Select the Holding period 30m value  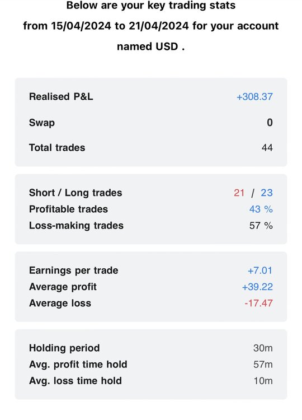coord(263,348)
